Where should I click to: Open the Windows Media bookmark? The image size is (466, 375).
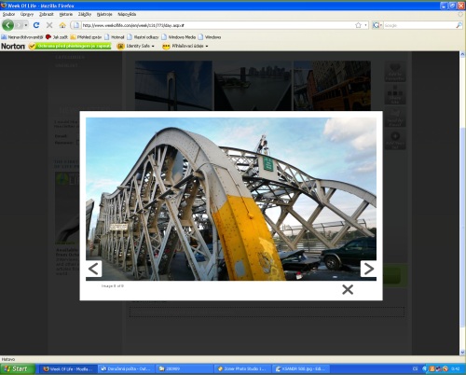tap(178, 37)
